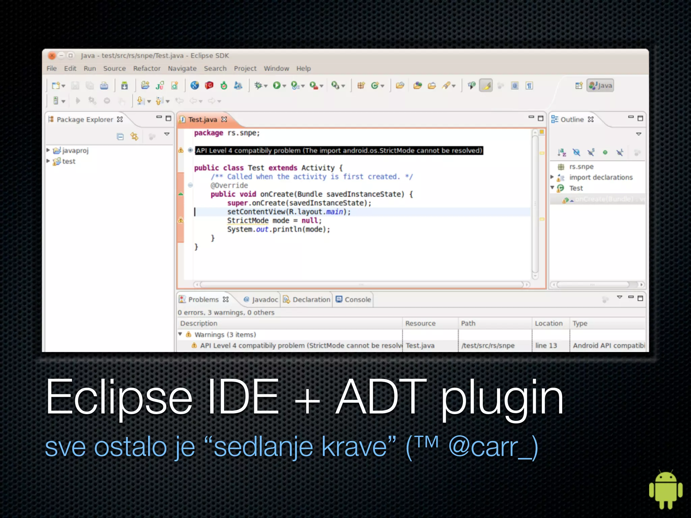
Task: Click the Open Task folder icon
Action: pos(432,86)
